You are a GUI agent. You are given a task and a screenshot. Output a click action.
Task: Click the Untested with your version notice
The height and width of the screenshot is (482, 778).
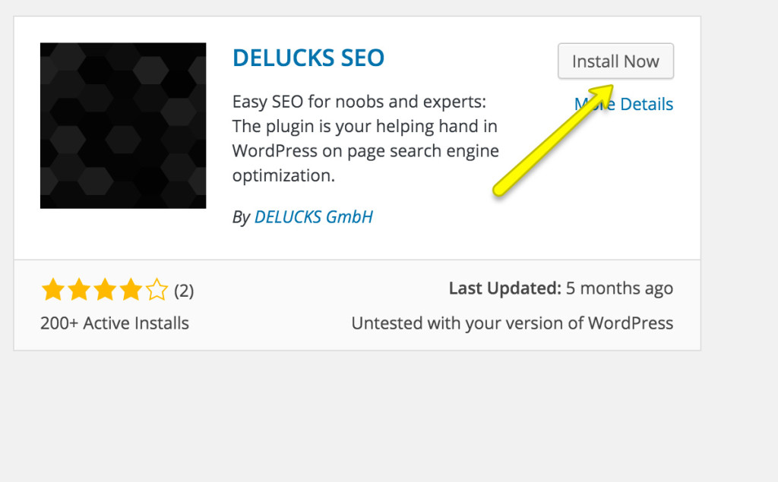coord(512,323)
